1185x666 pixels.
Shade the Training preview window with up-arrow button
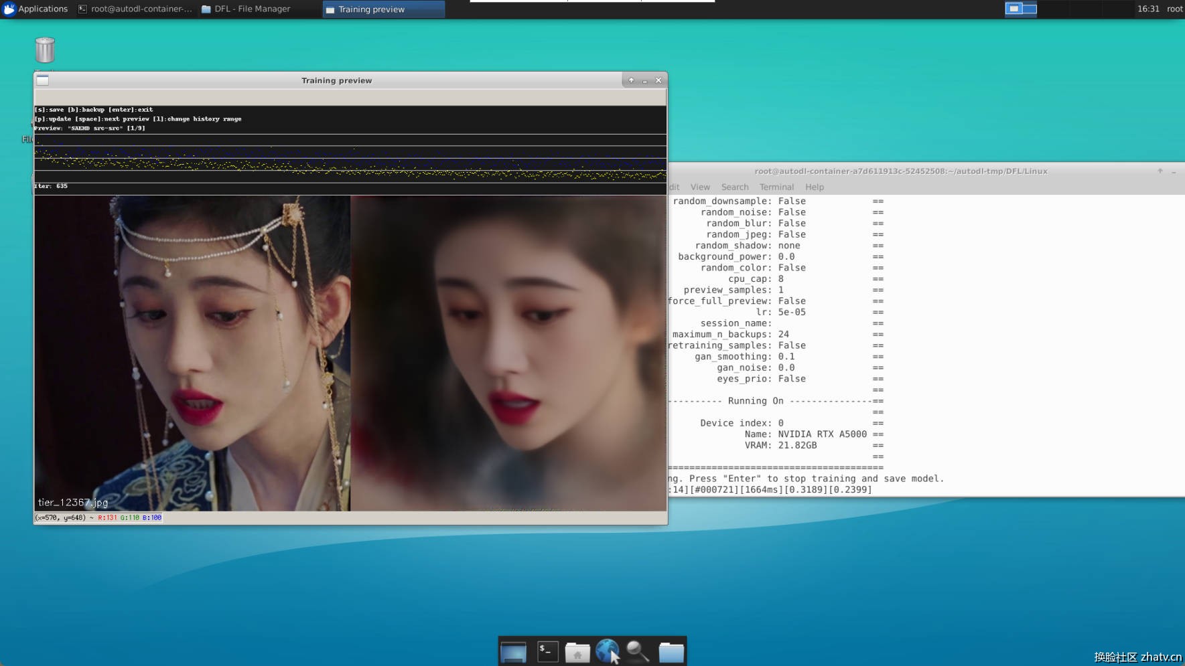631,80
